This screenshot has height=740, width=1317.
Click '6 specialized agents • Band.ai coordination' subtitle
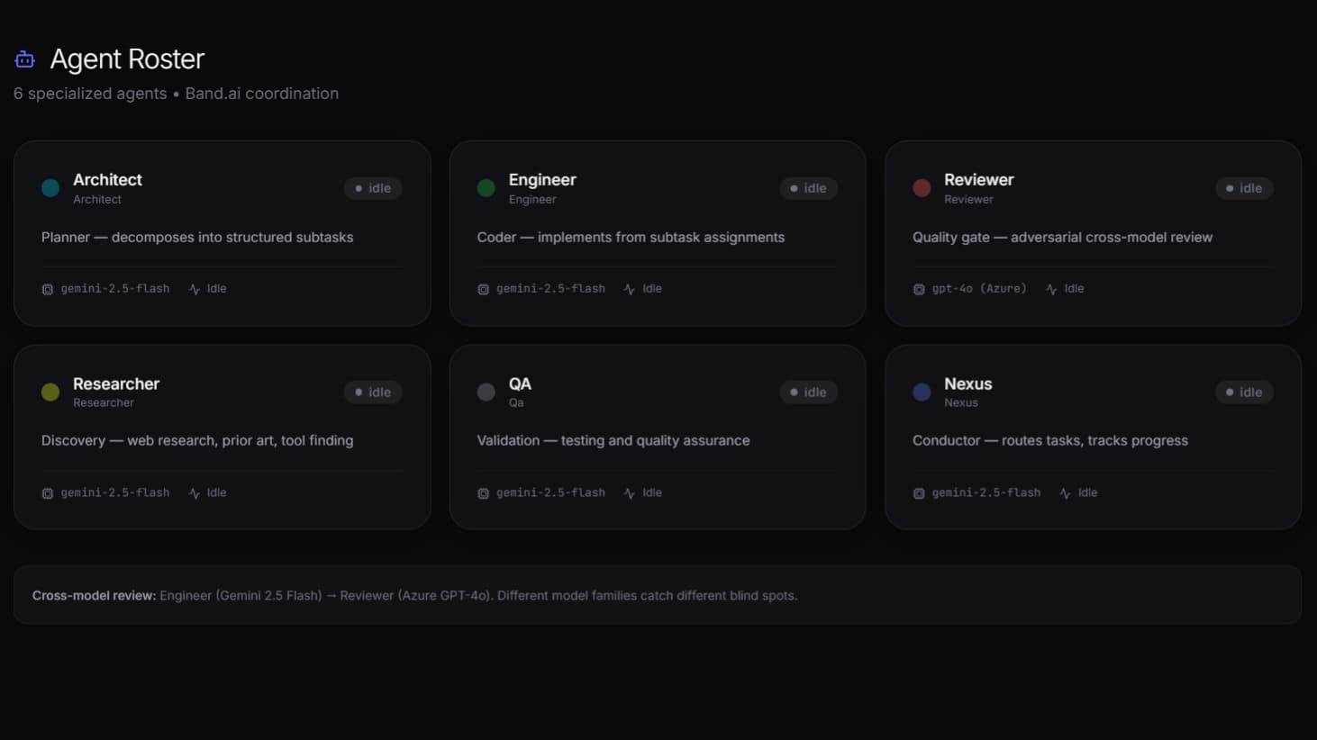tap(176, 94)
